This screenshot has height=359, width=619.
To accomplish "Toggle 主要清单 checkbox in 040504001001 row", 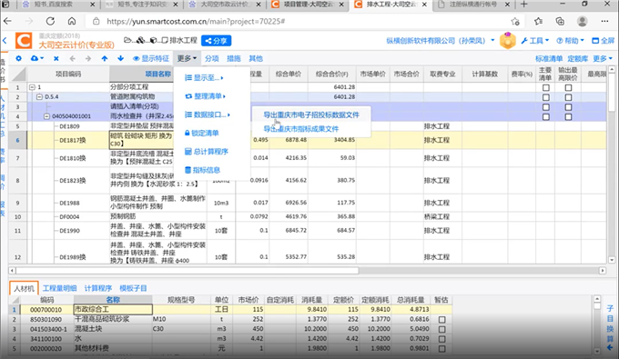I will (546, 116).
